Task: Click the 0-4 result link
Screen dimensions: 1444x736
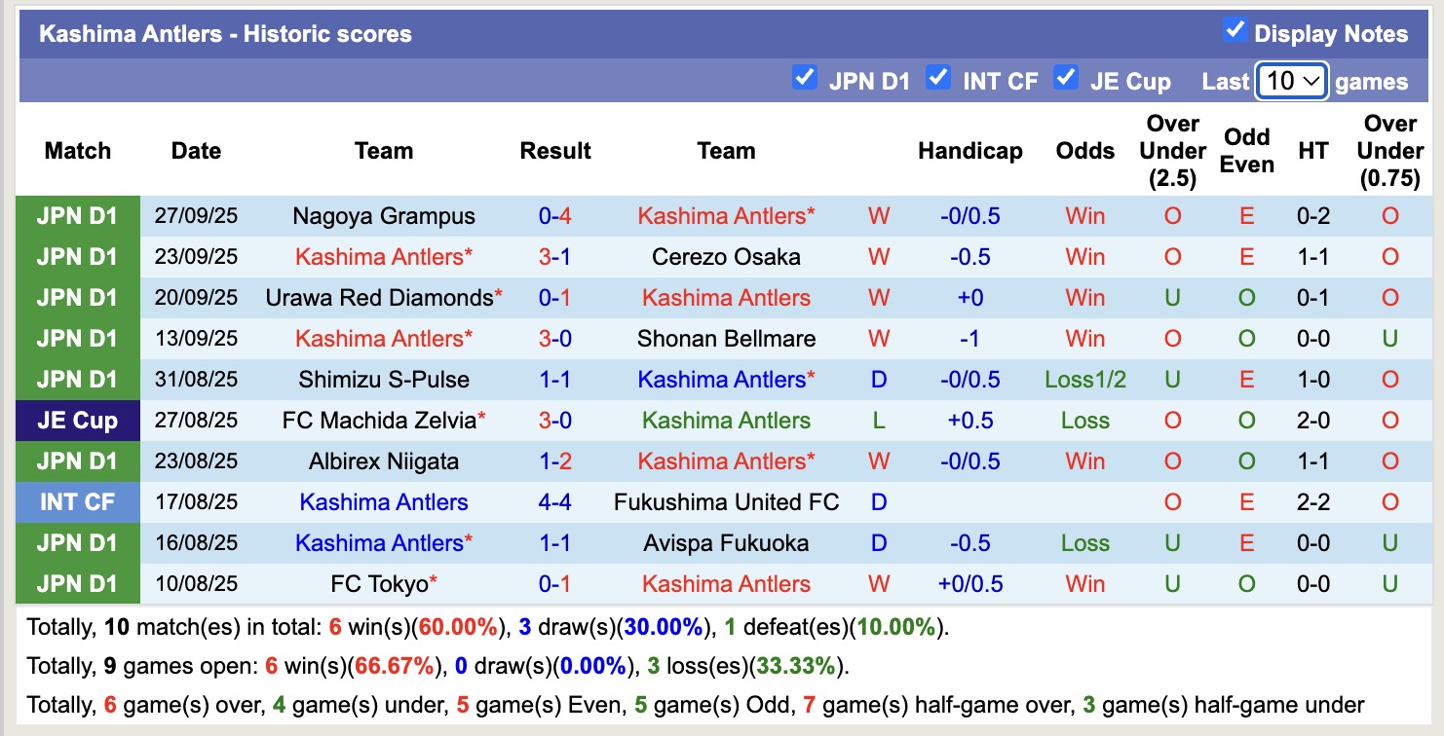Action: pos(555,216)
